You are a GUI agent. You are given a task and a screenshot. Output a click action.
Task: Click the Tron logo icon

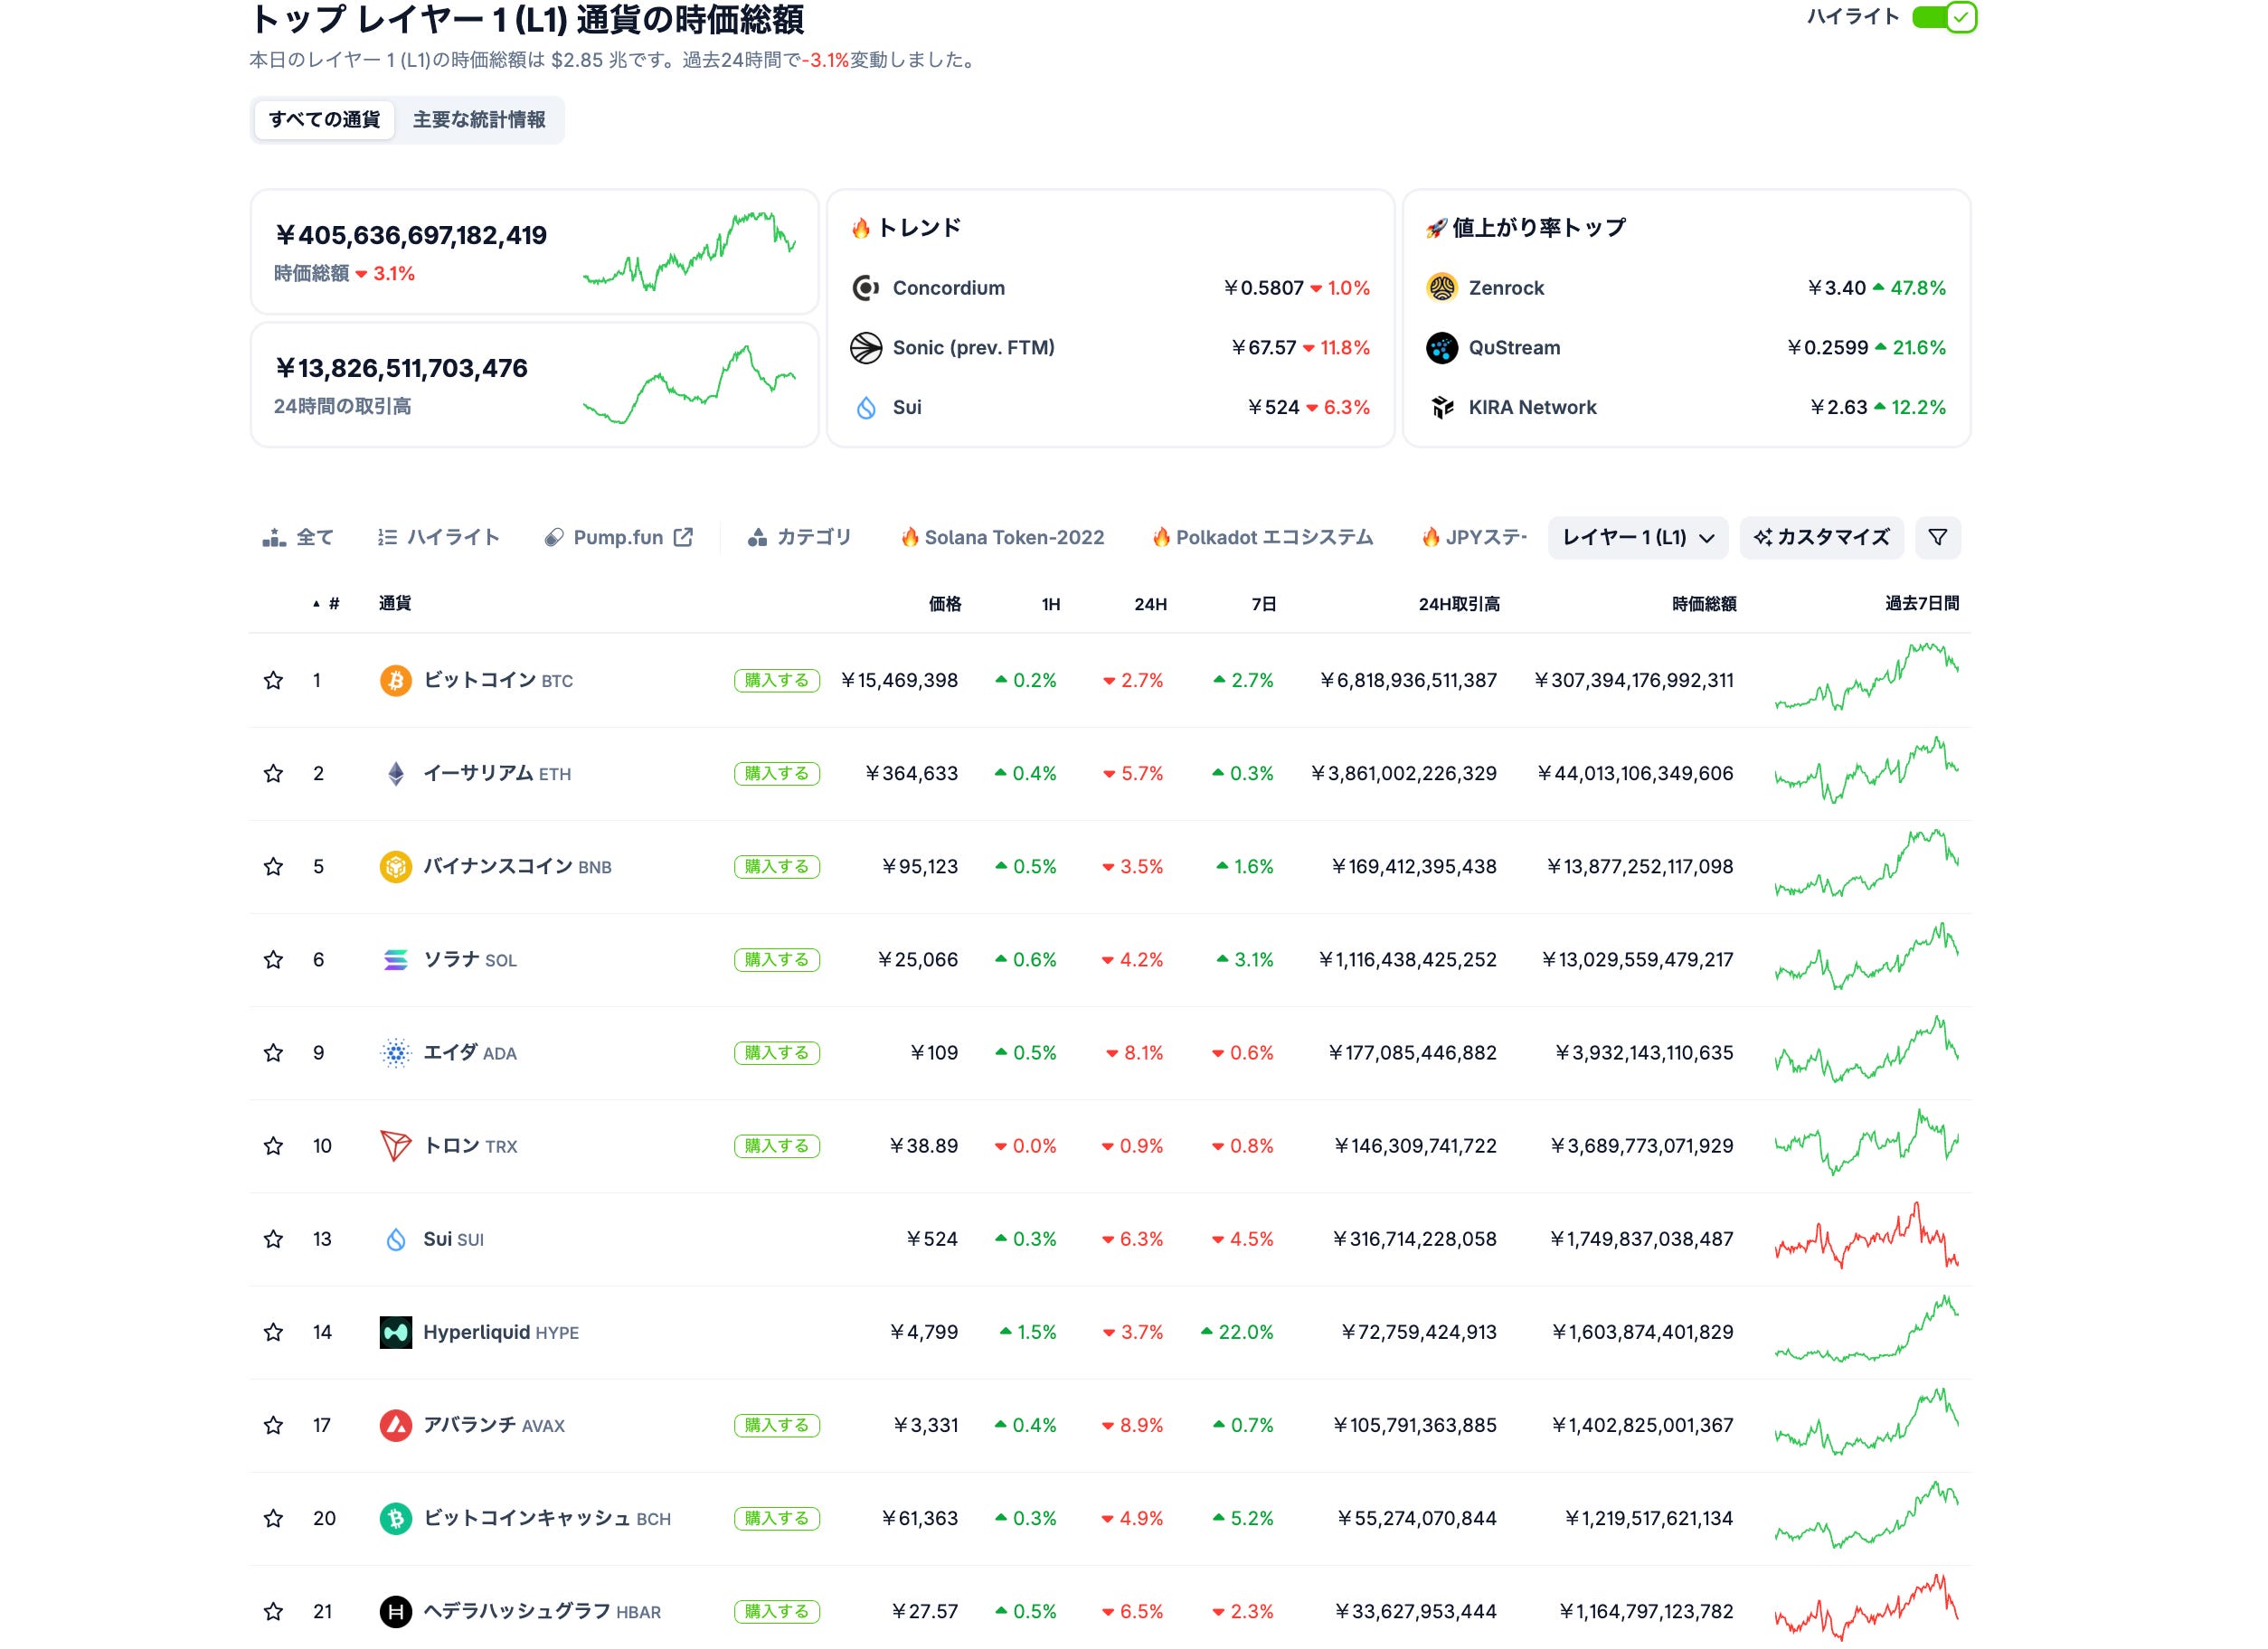click(396, 1146)
